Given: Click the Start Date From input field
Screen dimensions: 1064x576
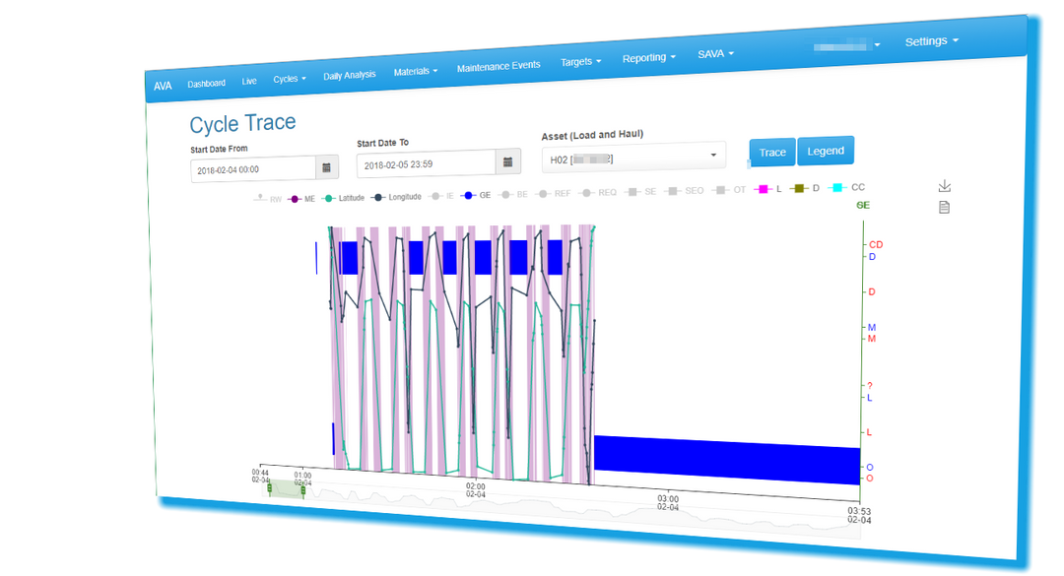Looking at the screenshot, I should point(253,170).
